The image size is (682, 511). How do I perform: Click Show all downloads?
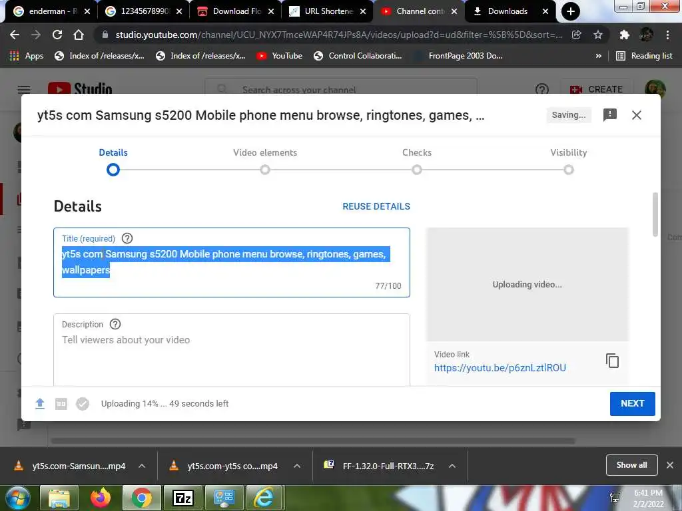click(631, 465)
